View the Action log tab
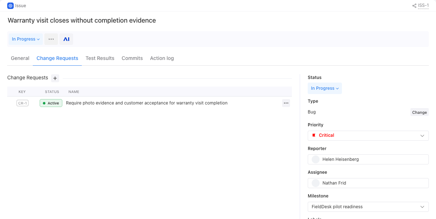 [x=162, y=58]
